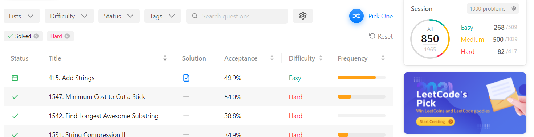Sort by Difficulty using sort arrows

[321, 58]
